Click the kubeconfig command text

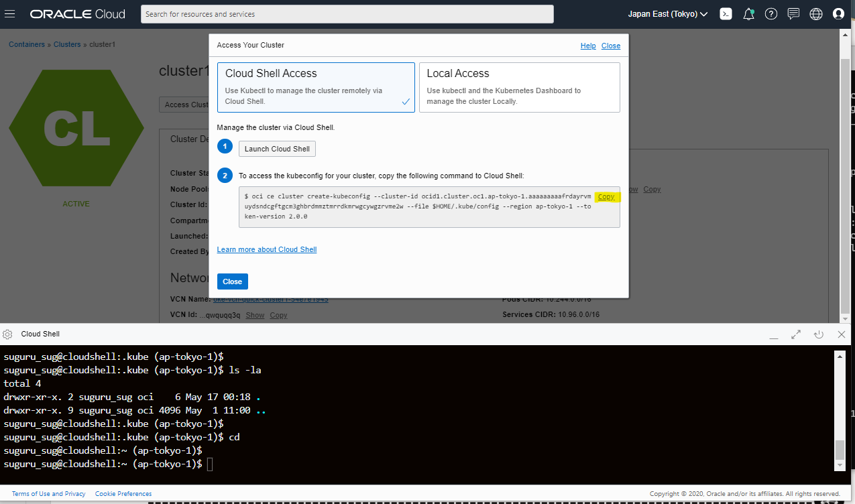pos(418,206)
